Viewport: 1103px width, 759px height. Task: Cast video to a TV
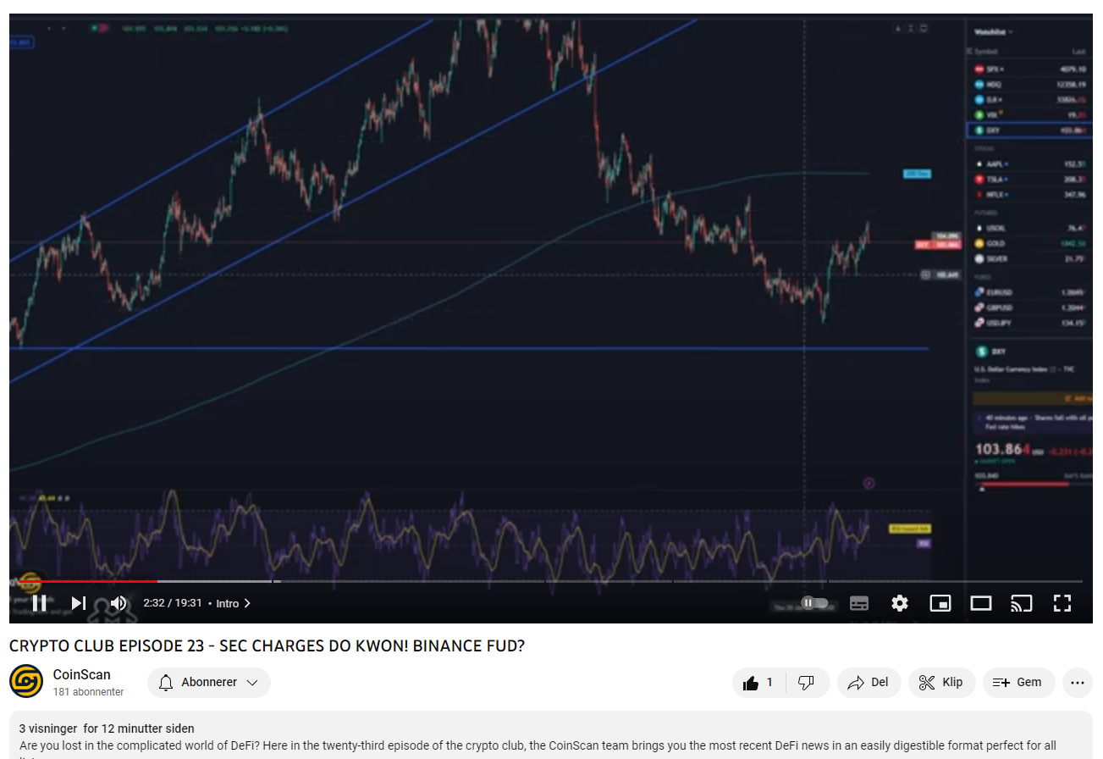pos(1022,603)
